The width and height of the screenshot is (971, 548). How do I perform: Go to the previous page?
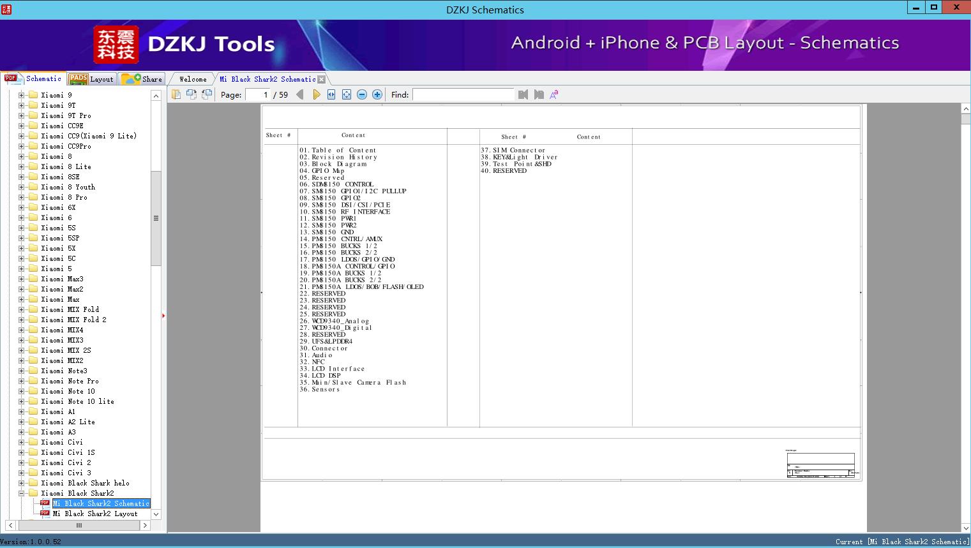[300, 94]
